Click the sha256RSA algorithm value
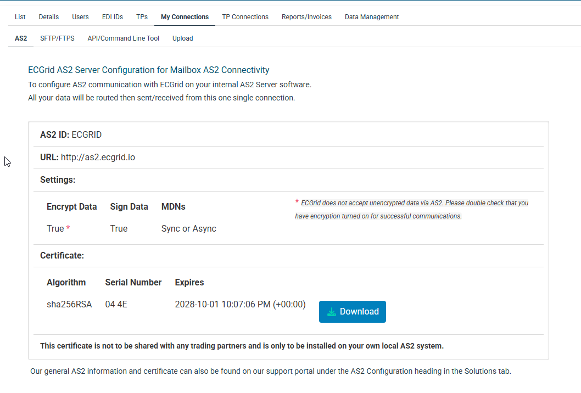The height and width of the screenshot is (393, 581). pos(69,305)
